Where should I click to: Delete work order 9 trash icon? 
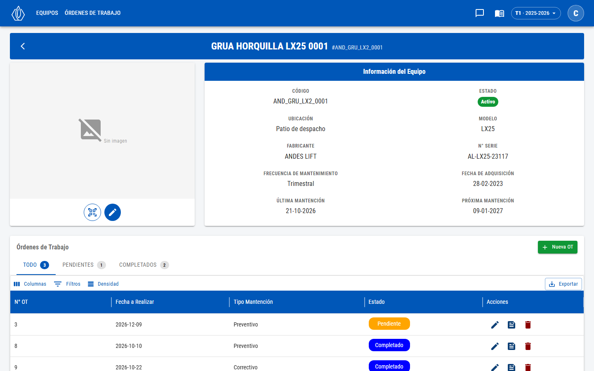[x=528, y=367]
